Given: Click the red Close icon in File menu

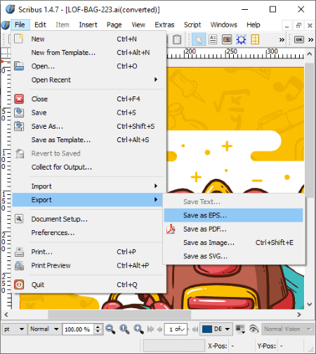Looking at the screenshot, I should (x=19, y=99).
